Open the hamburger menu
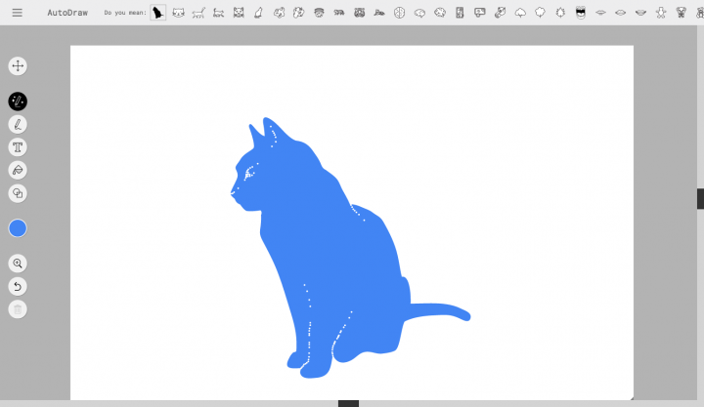This screenshot has width=704, height=407. (17, 13)
